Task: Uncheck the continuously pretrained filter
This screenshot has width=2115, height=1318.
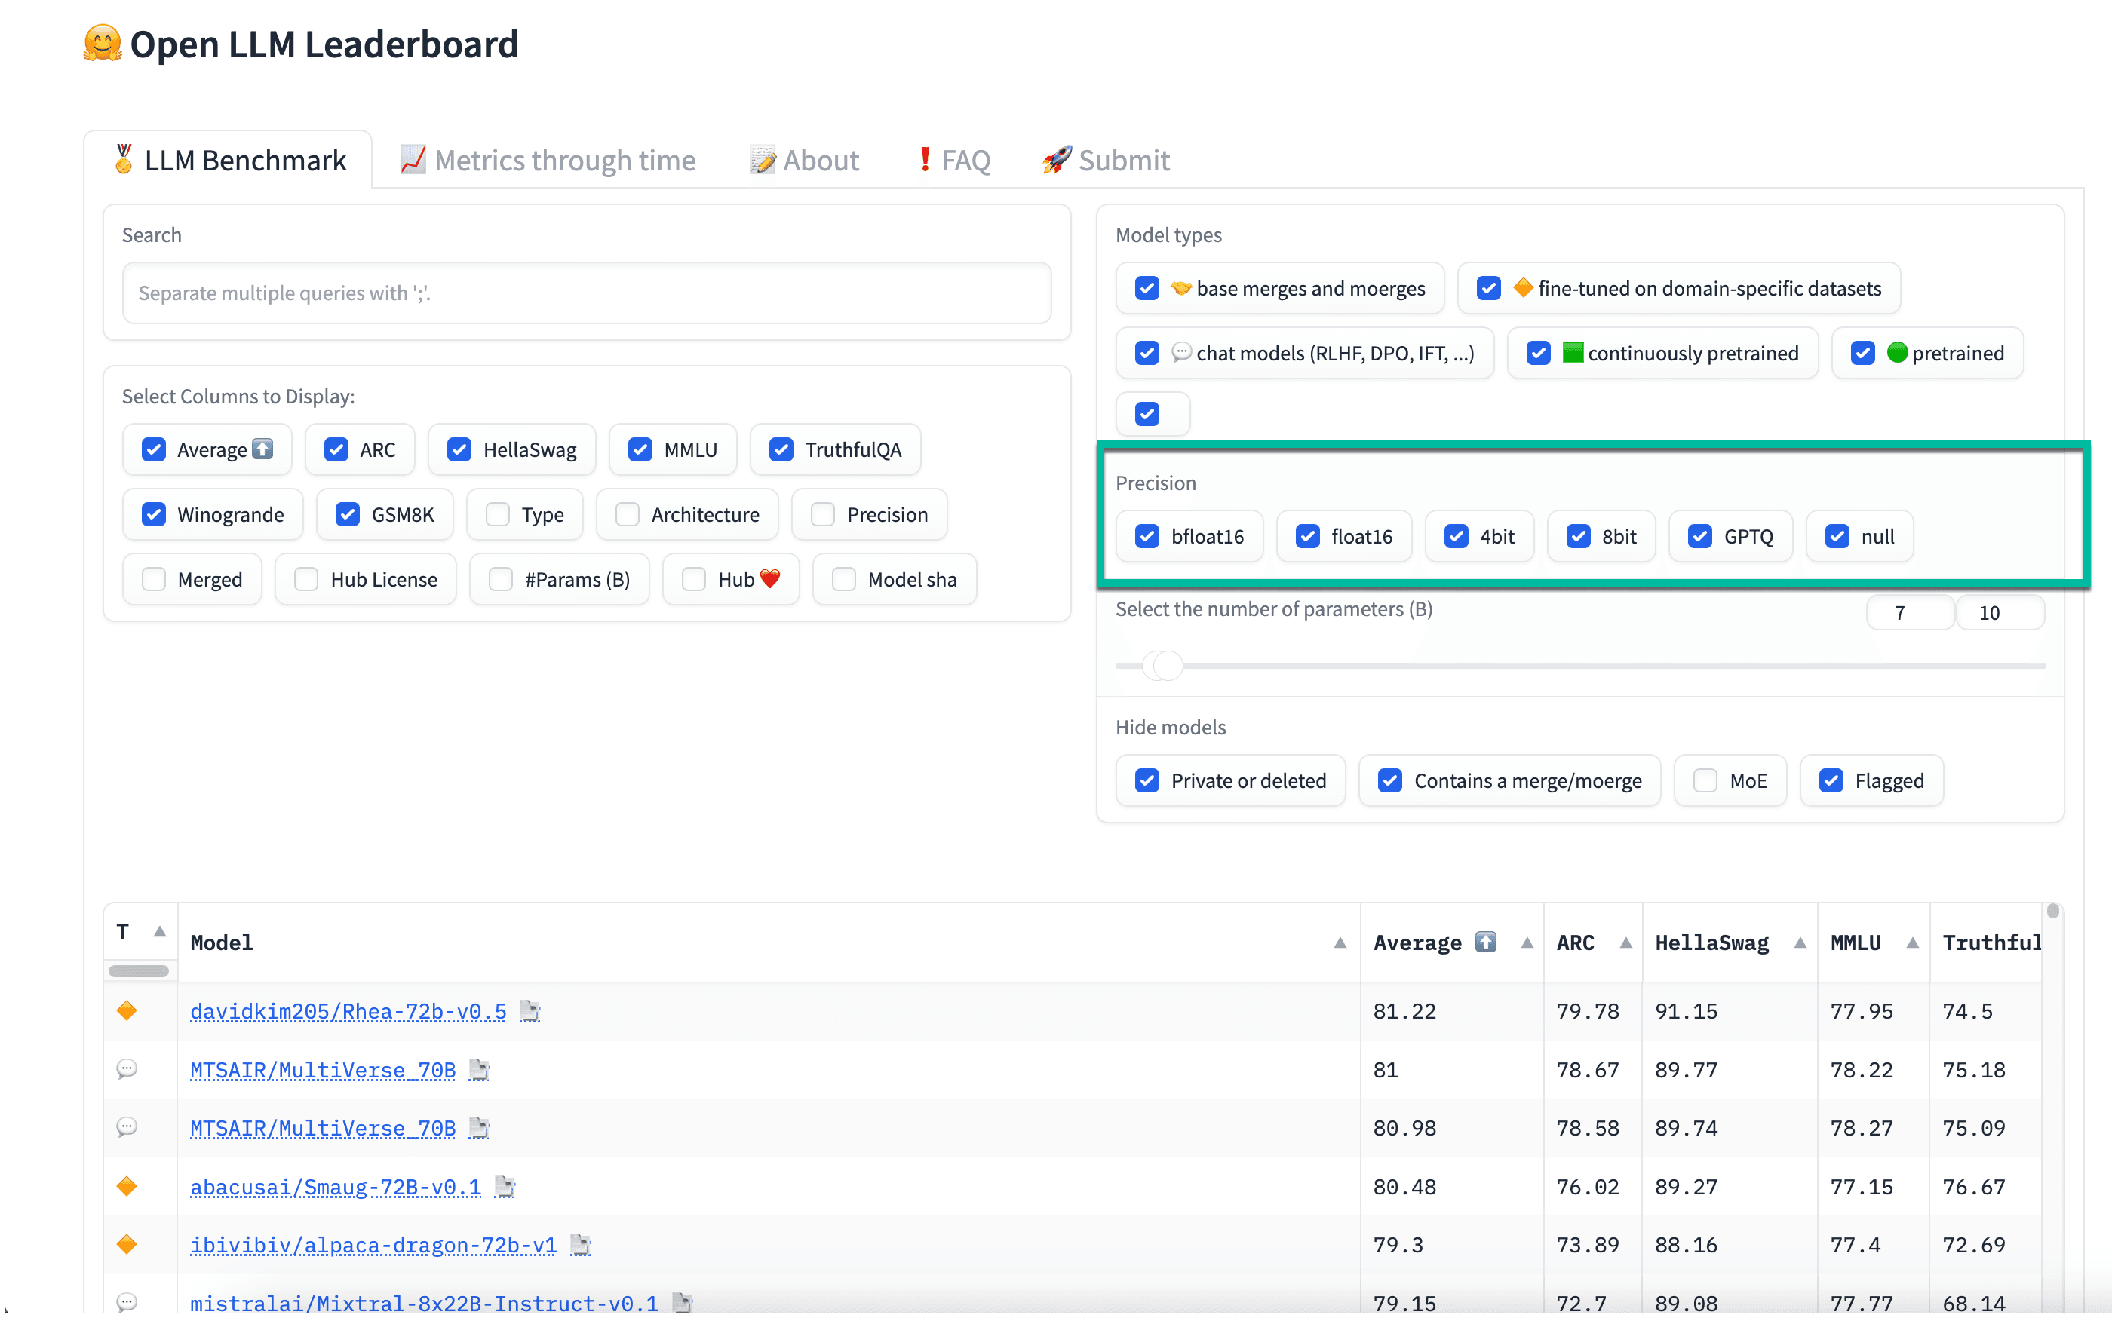Action: coord(1539,353)
